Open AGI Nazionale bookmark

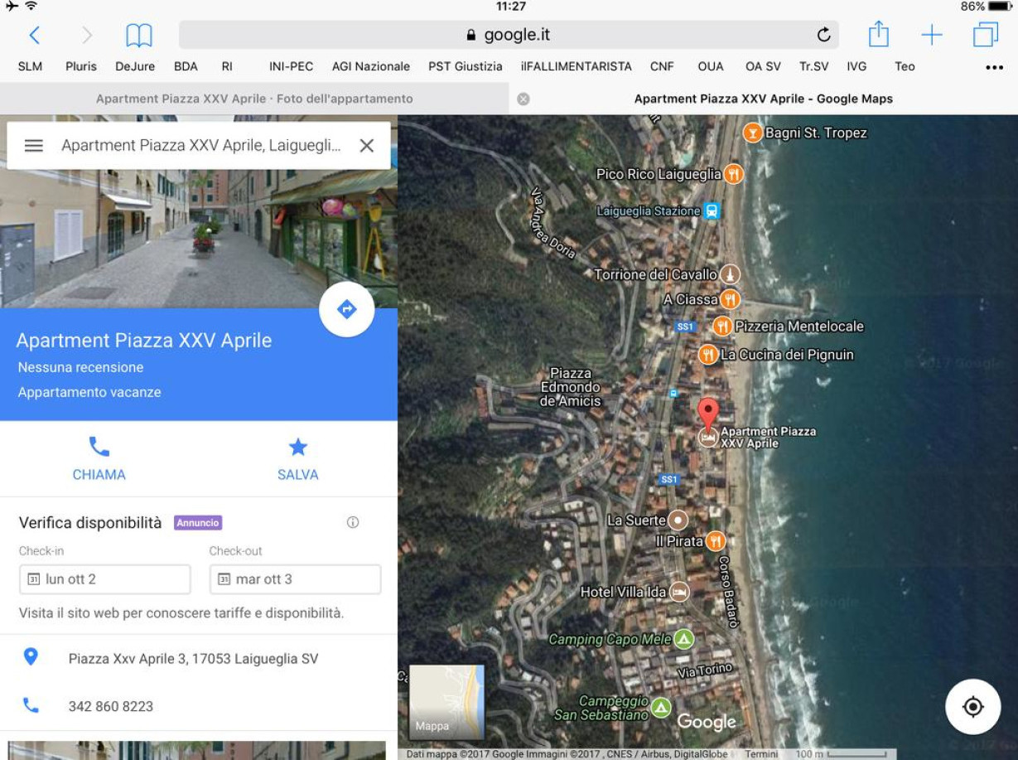[x=371, y=66]
